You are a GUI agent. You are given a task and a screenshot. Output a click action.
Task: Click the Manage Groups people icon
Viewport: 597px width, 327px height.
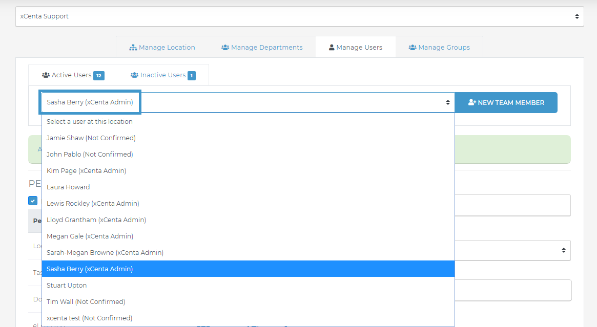tap(413, 48)
